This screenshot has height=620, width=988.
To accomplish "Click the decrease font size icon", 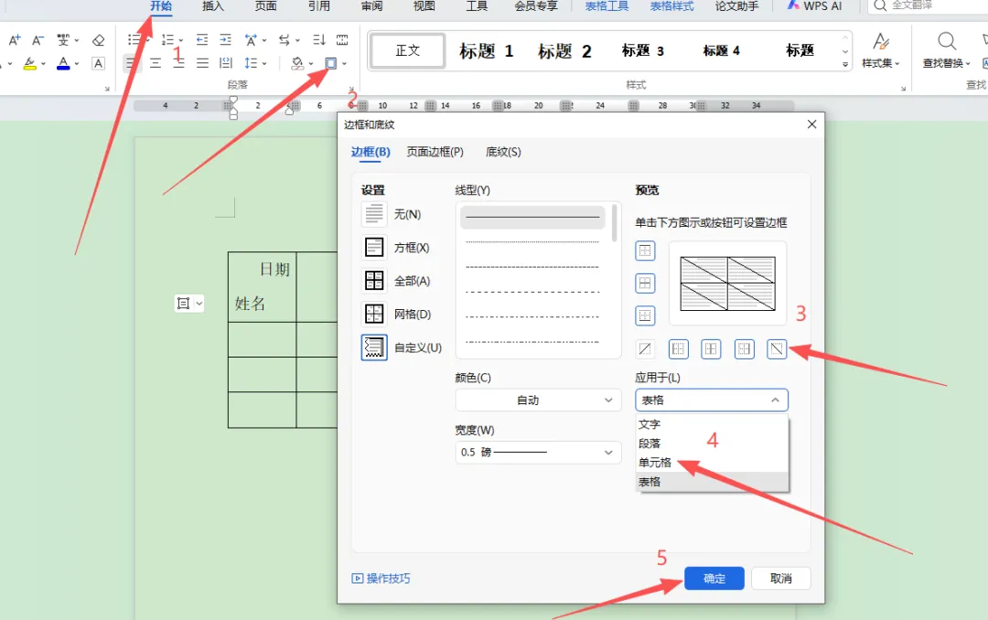I will (38, 40).
